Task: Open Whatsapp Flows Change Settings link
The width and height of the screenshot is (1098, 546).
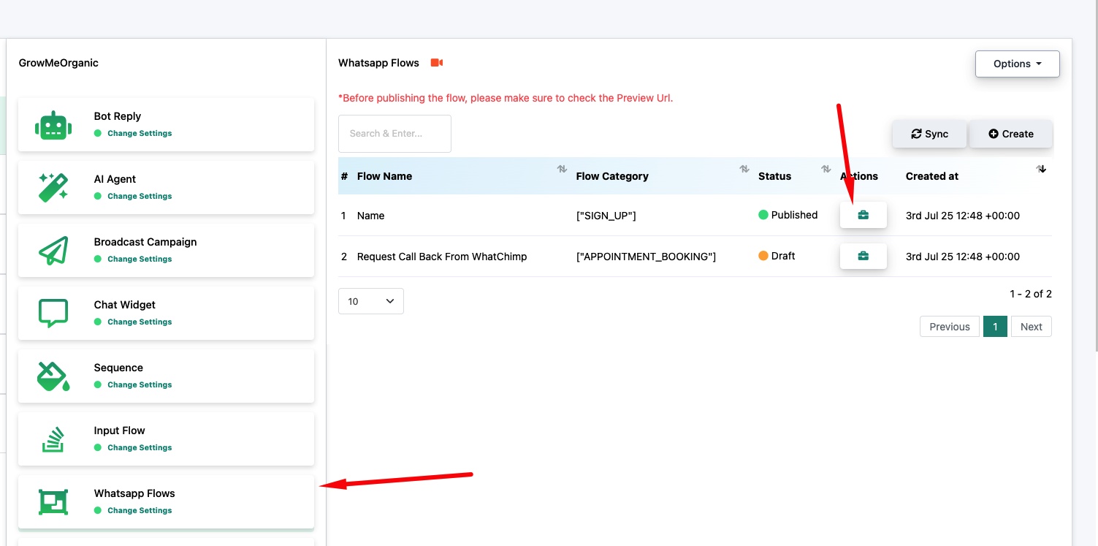Action: coord(140,511)
